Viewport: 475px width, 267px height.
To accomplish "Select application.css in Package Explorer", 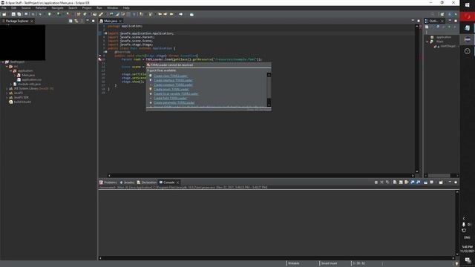I will [x=31, y=79].
